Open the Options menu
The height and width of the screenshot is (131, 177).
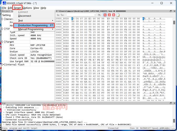(x=27, y=8)
